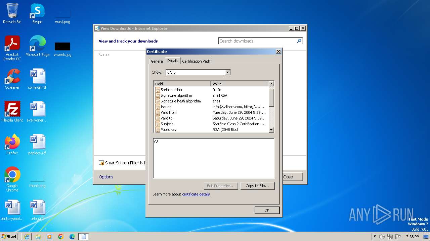Click the Value column header
The width and height of the screenshot is (430, 241).
pyautogui.click(x=240, y=84)
